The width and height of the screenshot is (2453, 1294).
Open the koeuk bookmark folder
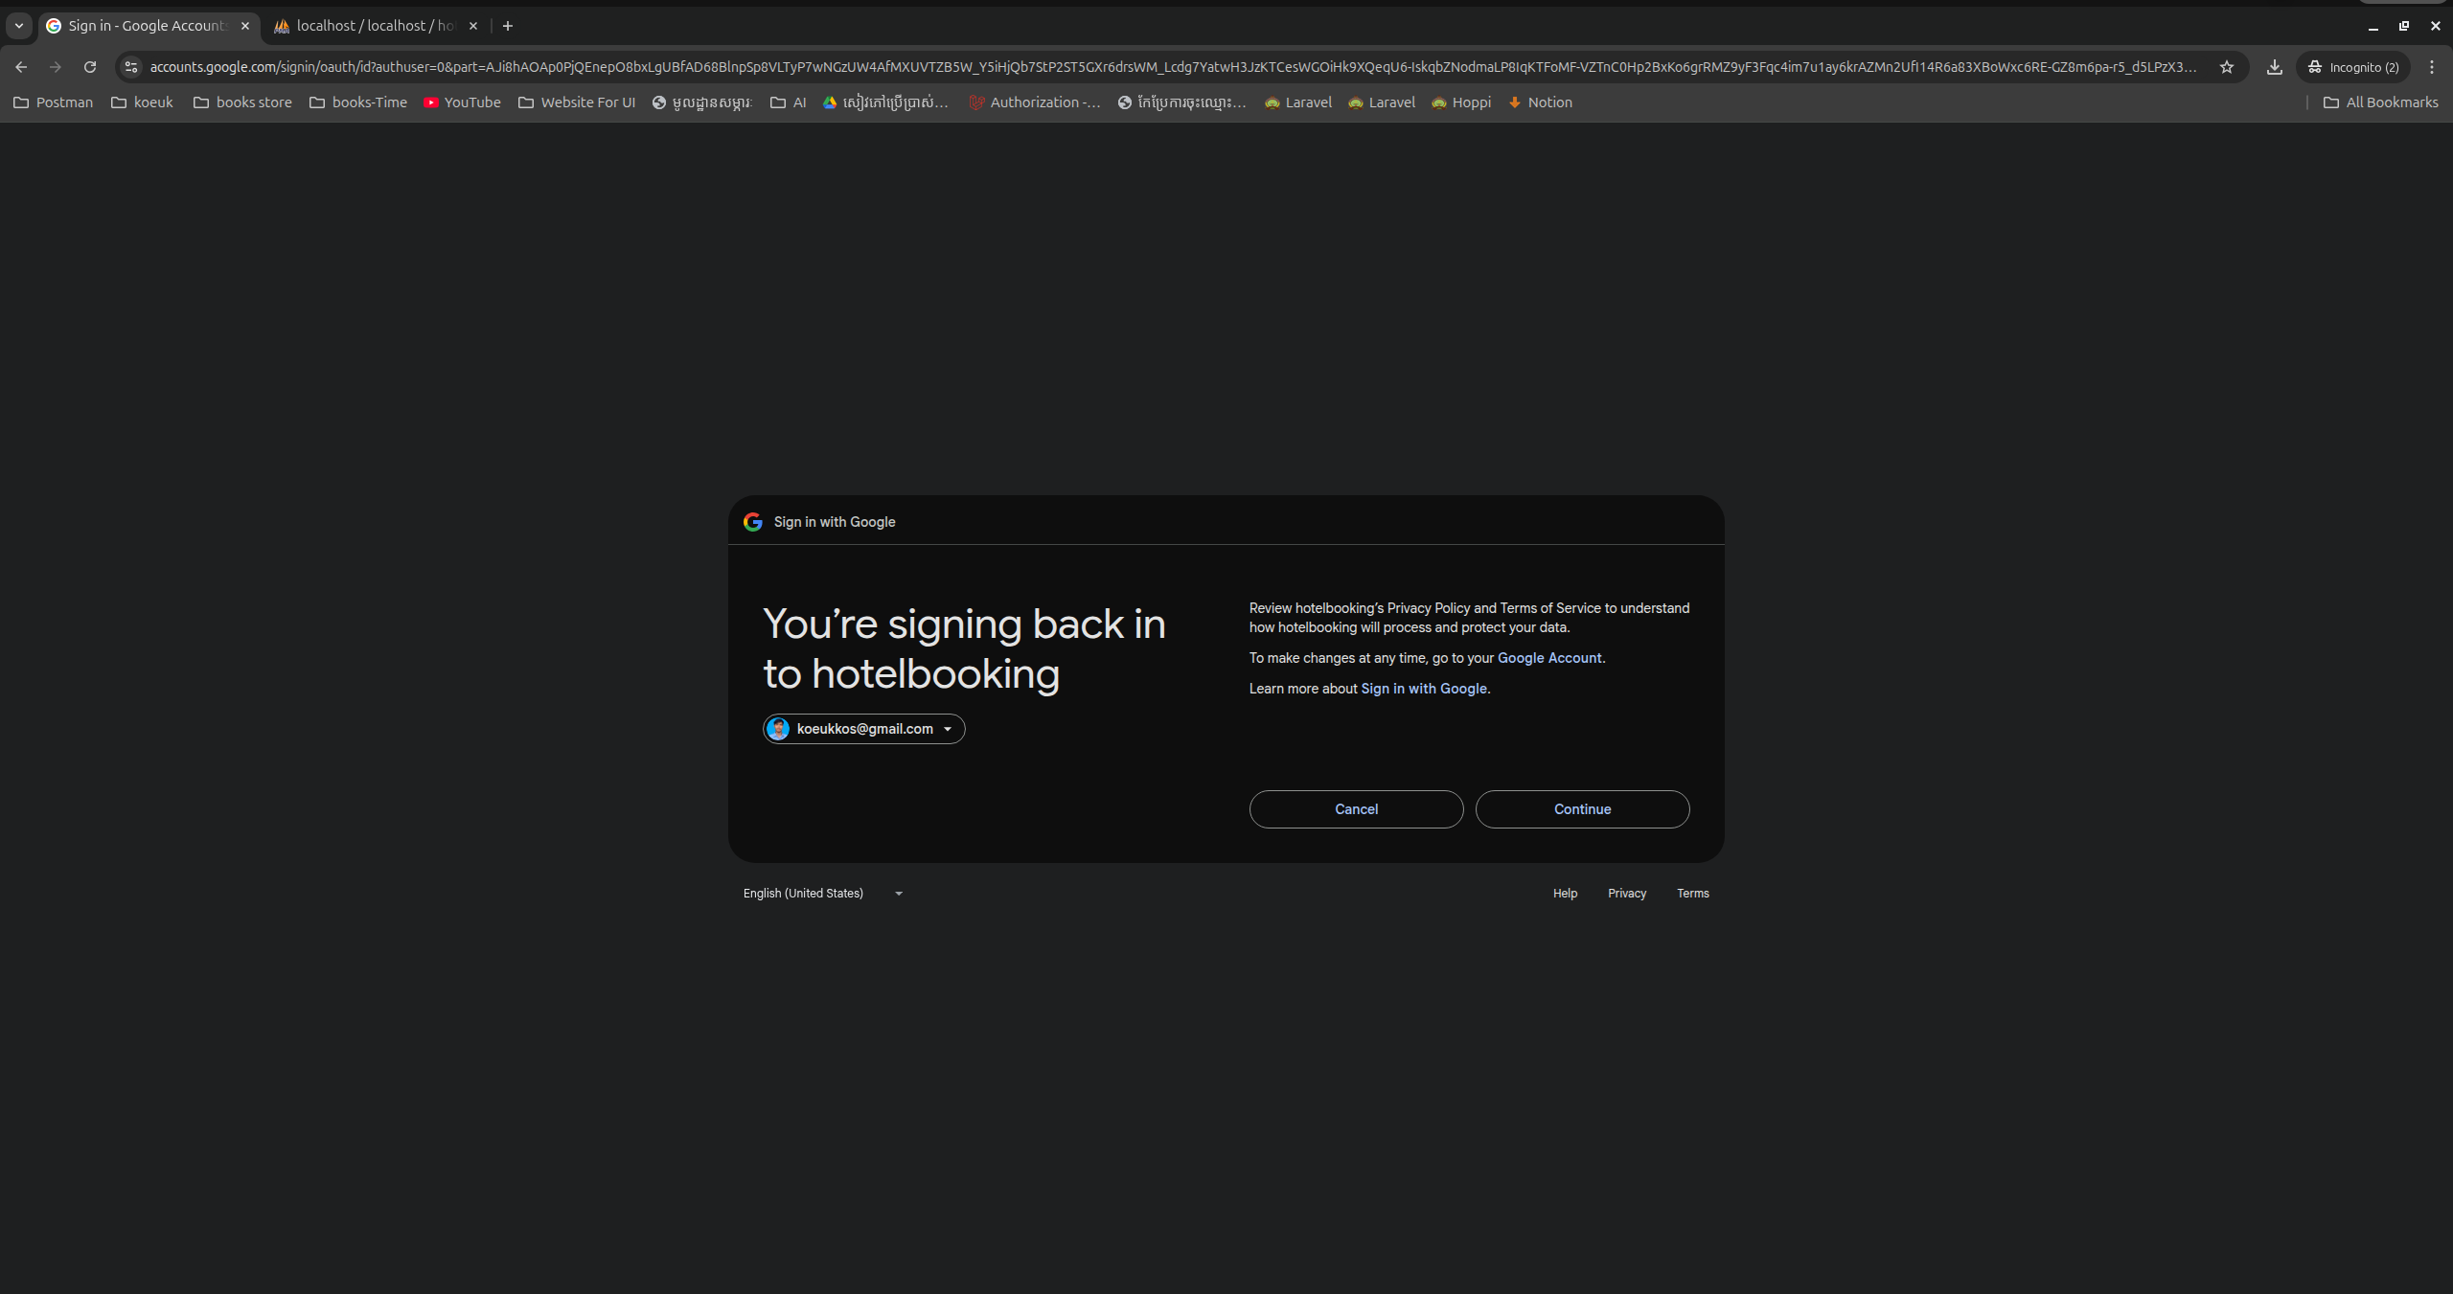[143, 102]
